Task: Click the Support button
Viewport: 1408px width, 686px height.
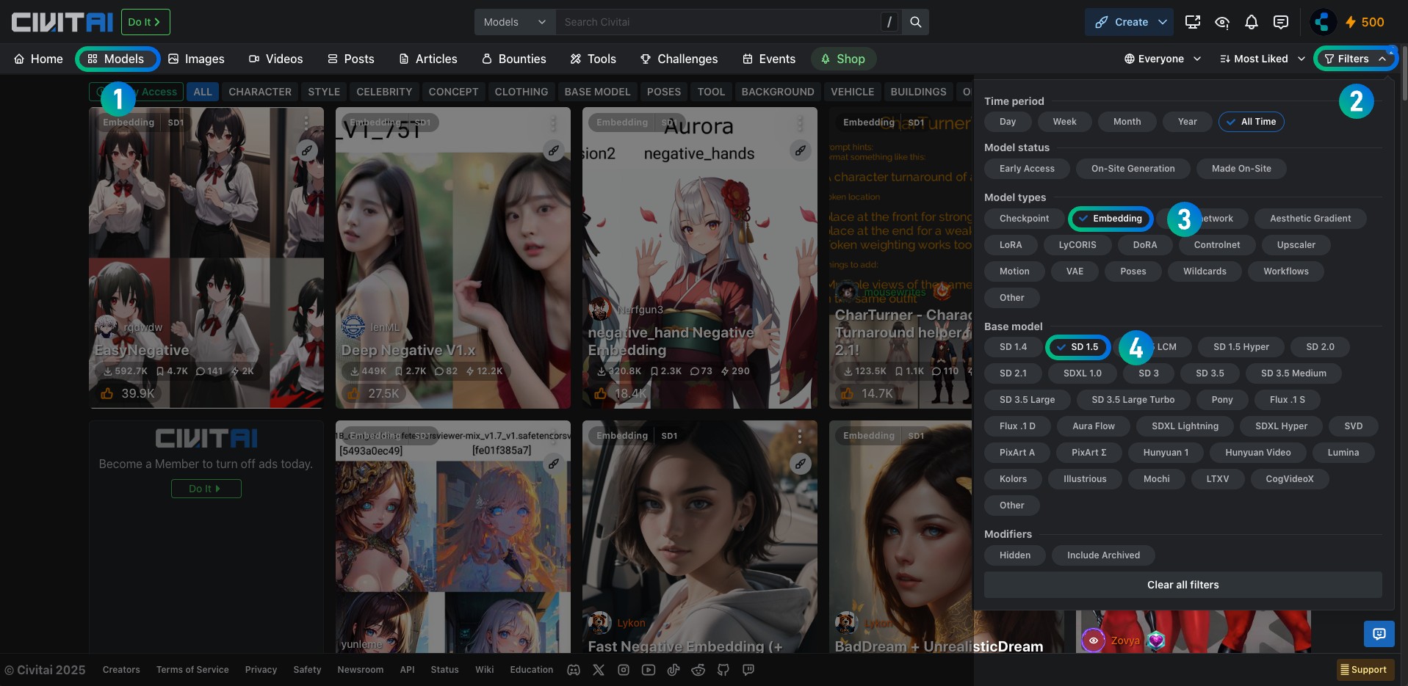Action: click(x=1365, y=670)
